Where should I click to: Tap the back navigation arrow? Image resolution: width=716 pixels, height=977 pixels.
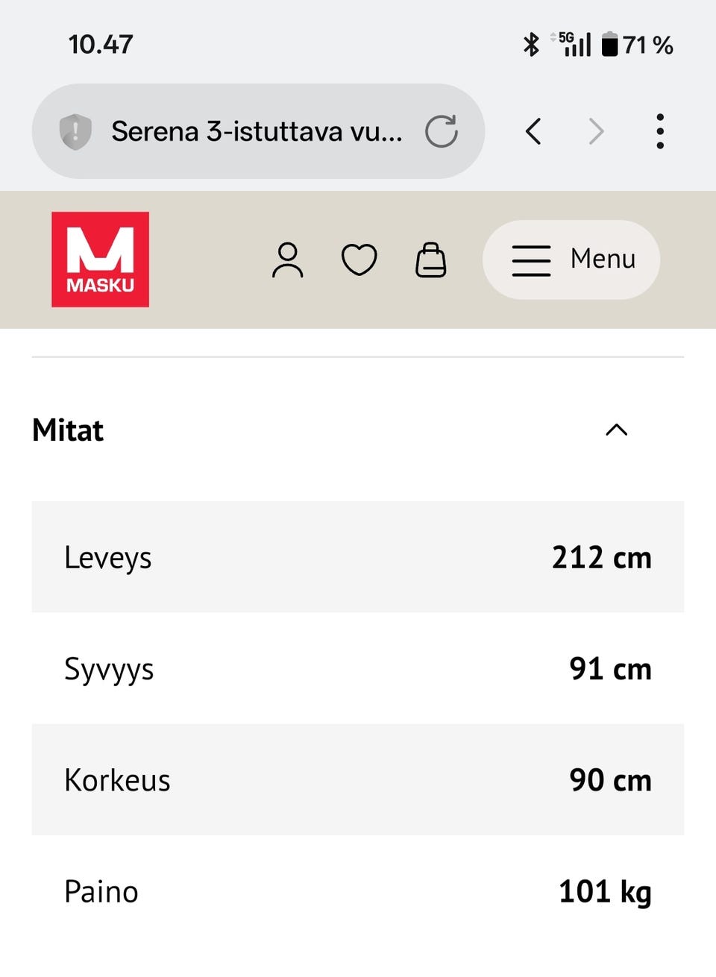[533, 131]
